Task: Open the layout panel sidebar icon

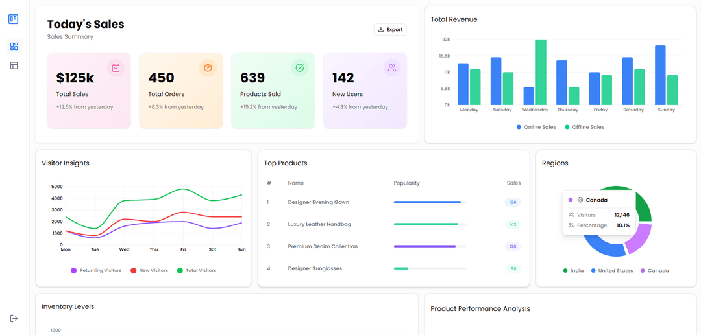Action: click(14, 65)
